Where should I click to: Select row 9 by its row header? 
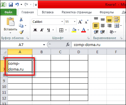point(4,81)
